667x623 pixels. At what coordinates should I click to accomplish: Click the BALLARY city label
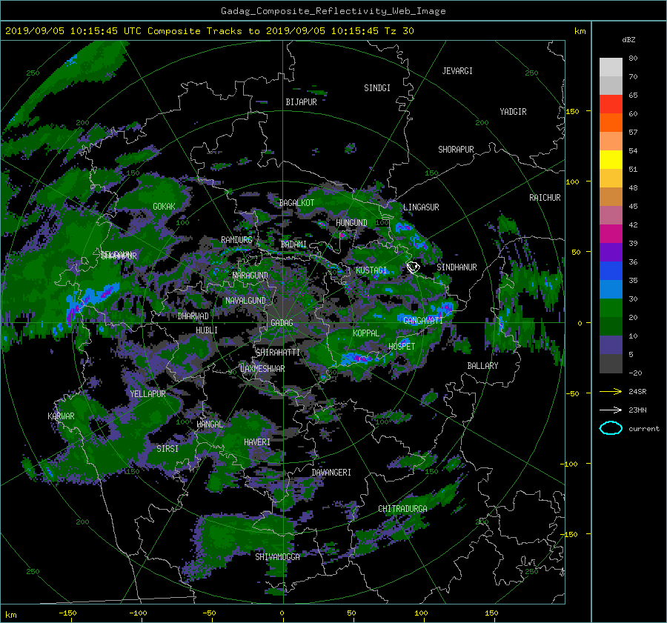tap(482, 366)
